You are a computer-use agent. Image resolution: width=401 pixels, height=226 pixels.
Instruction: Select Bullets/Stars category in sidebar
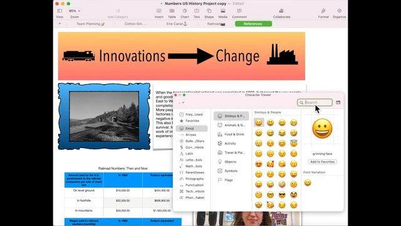pyautogui.click(x=191, y=141)
